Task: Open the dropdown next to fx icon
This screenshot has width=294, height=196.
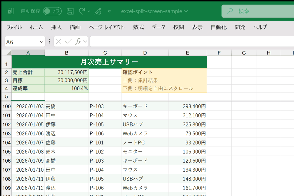Action: (85, 42)
